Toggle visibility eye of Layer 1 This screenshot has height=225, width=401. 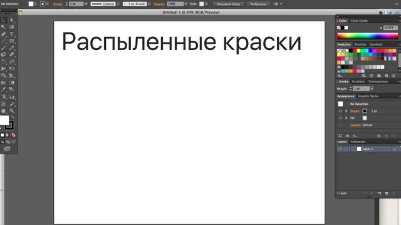[x=340, y=149]
